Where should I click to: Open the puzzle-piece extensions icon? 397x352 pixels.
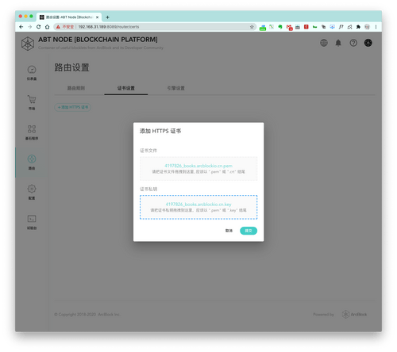[358, 27]
